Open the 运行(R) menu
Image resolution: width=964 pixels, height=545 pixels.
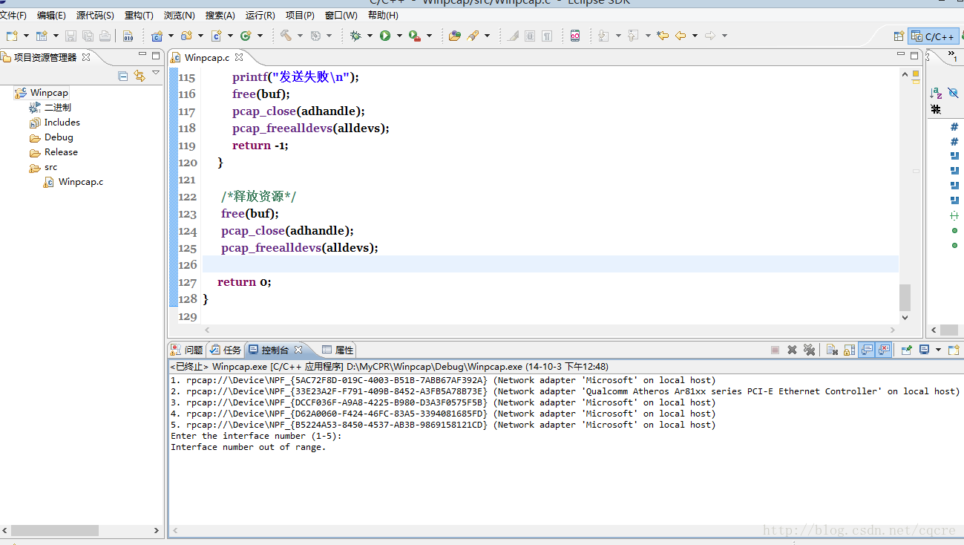pyautogui.click(x=260, y=15)
